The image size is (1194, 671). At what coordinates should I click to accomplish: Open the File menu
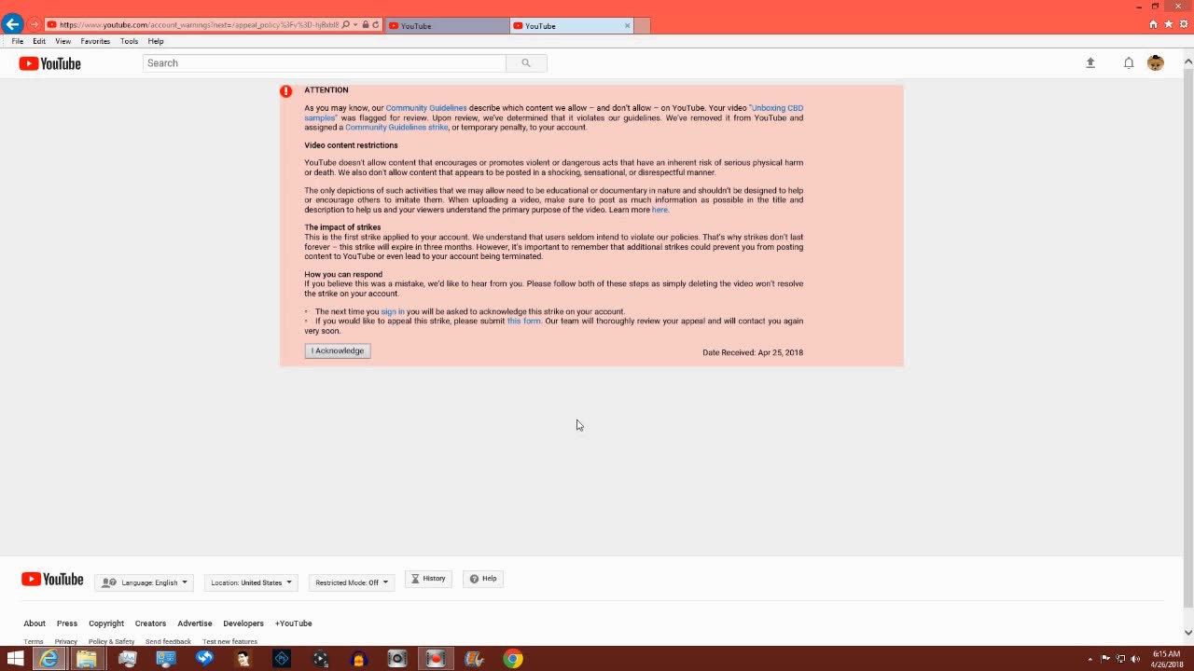point(18,41)
